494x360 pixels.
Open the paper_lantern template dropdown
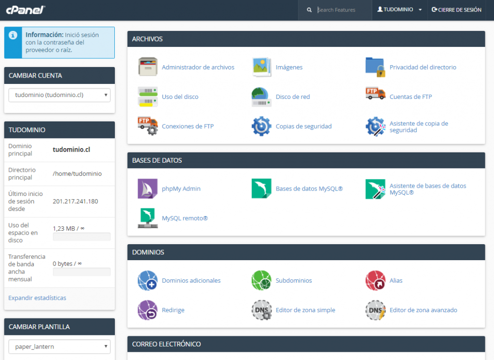[x=59, y=346]
